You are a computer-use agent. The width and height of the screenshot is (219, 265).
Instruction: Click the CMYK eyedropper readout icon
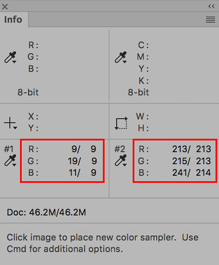120,57
